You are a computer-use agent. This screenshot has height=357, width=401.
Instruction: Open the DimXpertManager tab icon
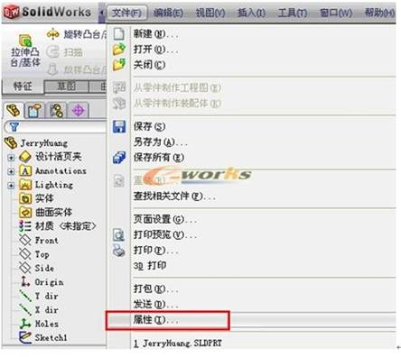pyautogui.click(x=78, y=110)
